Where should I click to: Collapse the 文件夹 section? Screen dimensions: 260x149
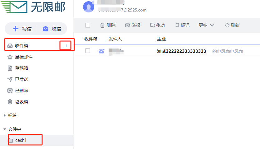coord(5,129)
